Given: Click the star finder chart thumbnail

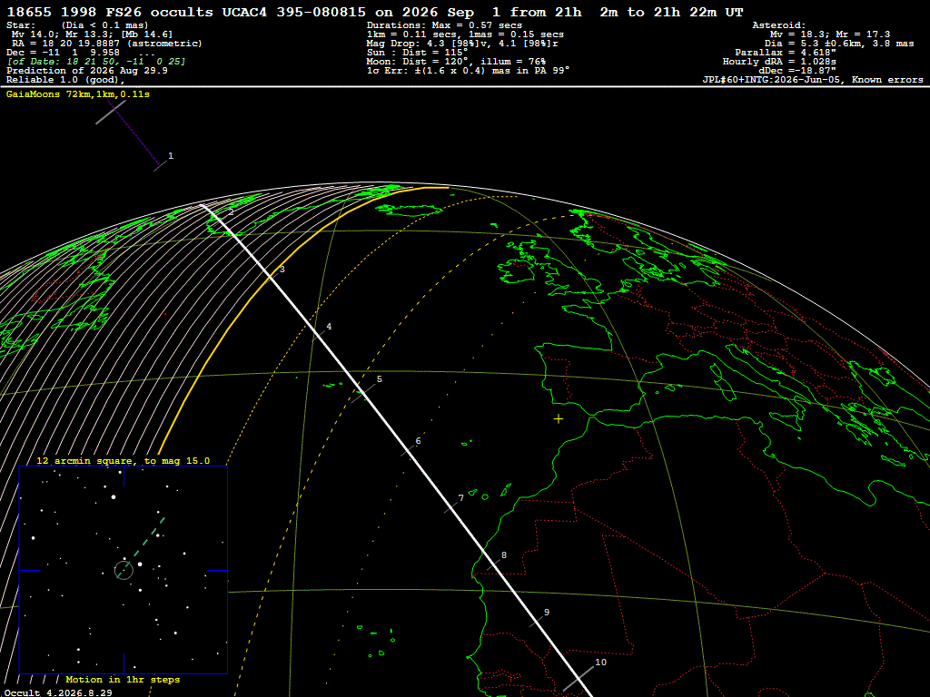Looking at the screenshot, I should coord(124,570).
